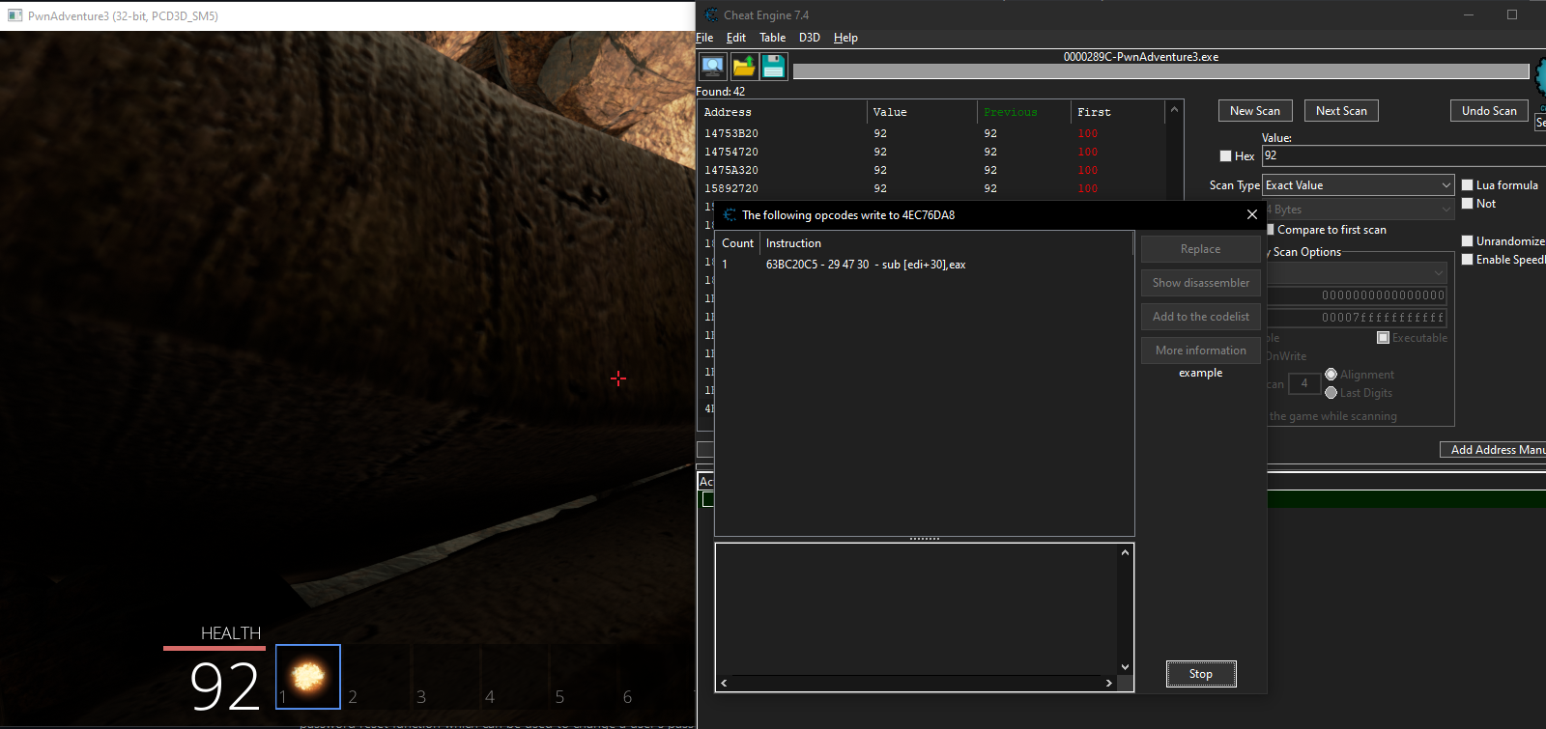Open the D3D menu
Screen dimensions: 1546x729
coord(810,38)
